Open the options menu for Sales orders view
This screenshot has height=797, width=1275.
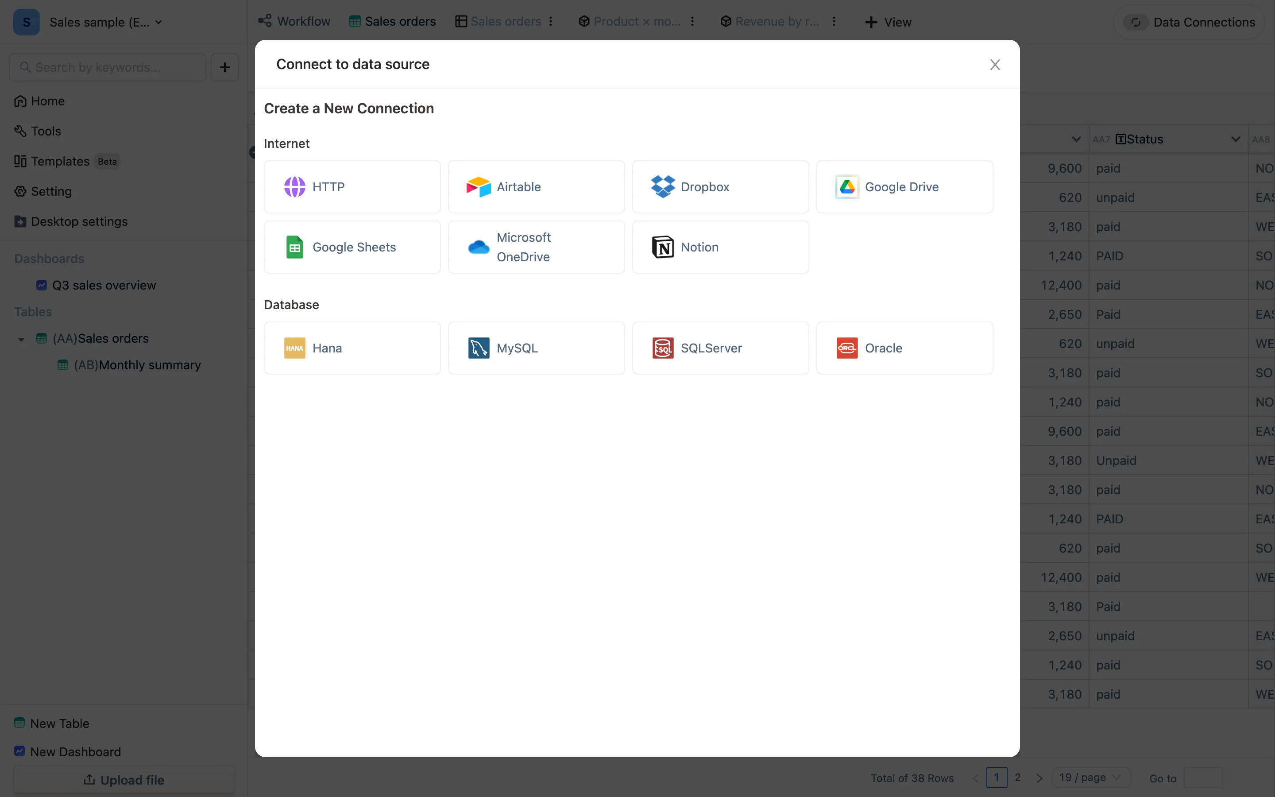click(x=551, y=21)
